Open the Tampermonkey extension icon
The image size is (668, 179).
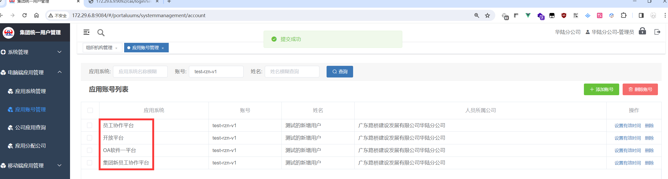(x=552, y=16)
